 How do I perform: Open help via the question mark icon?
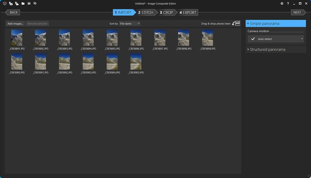(x=288, y=4)
